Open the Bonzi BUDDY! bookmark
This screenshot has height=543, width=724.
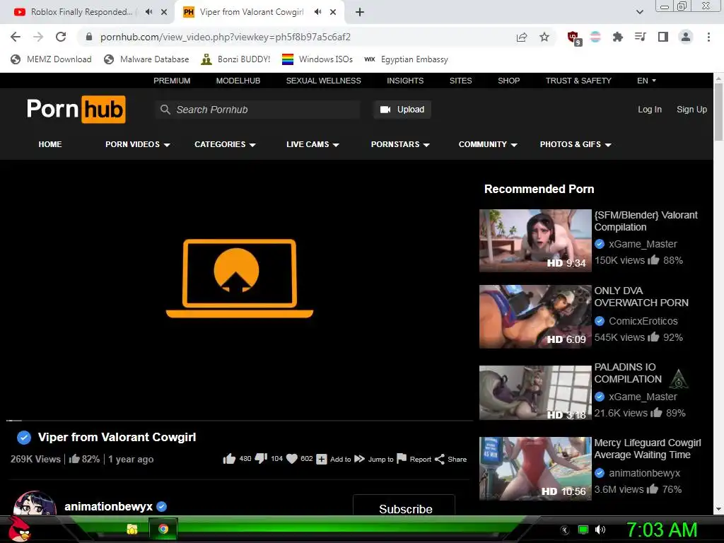point(236,59)
